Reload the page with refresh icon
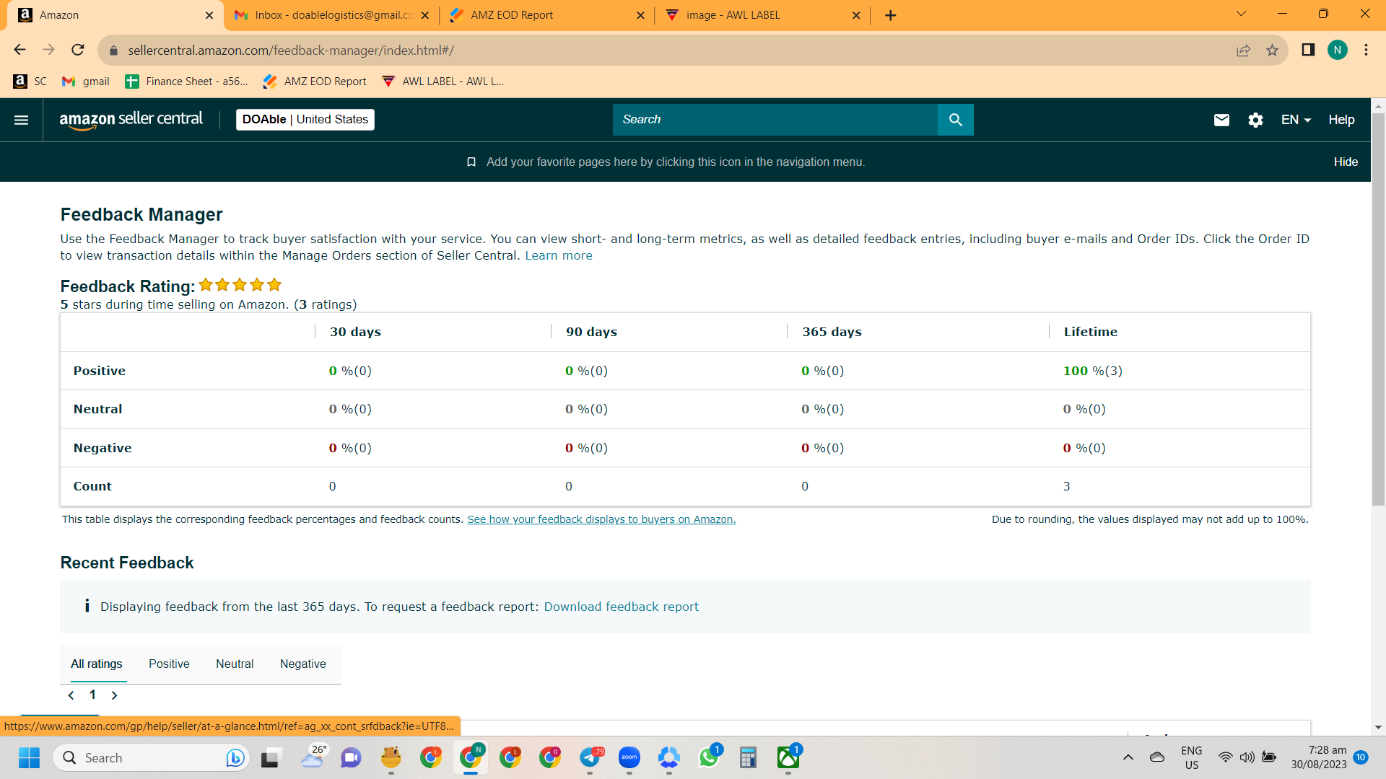 (78, 50)
